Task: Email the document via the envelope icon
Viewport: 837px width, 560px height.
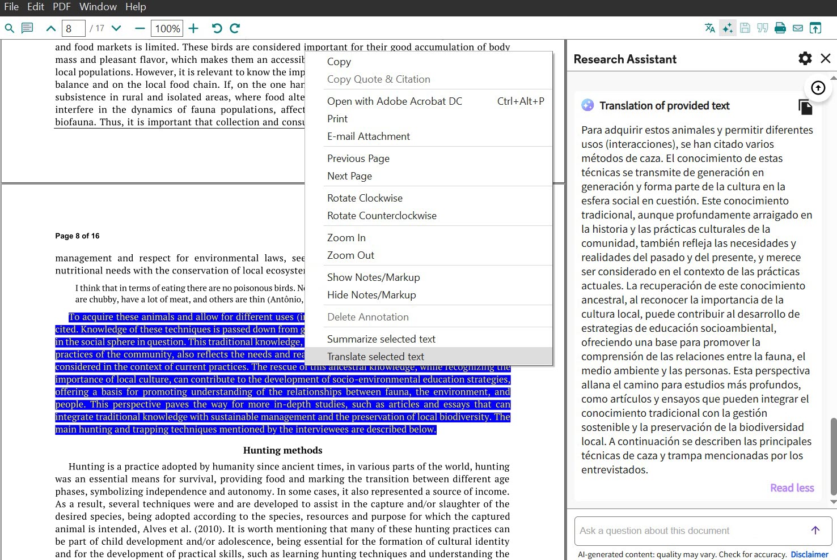Action: click(797, 28)
